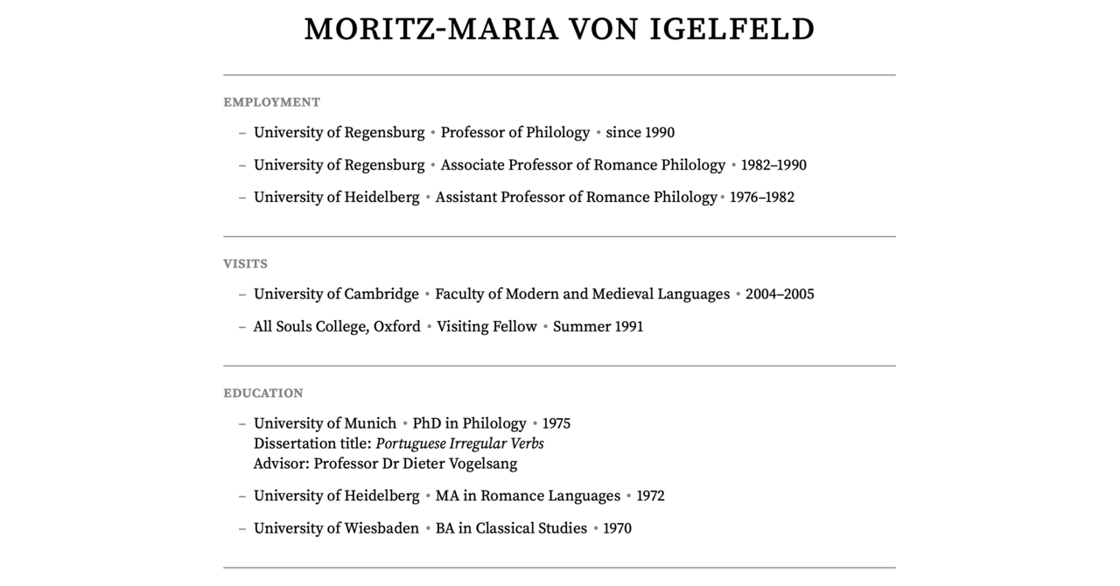This screenshot has width=1120, height=586.
Task: Click the Education section heading
Action: coord(262,394)
